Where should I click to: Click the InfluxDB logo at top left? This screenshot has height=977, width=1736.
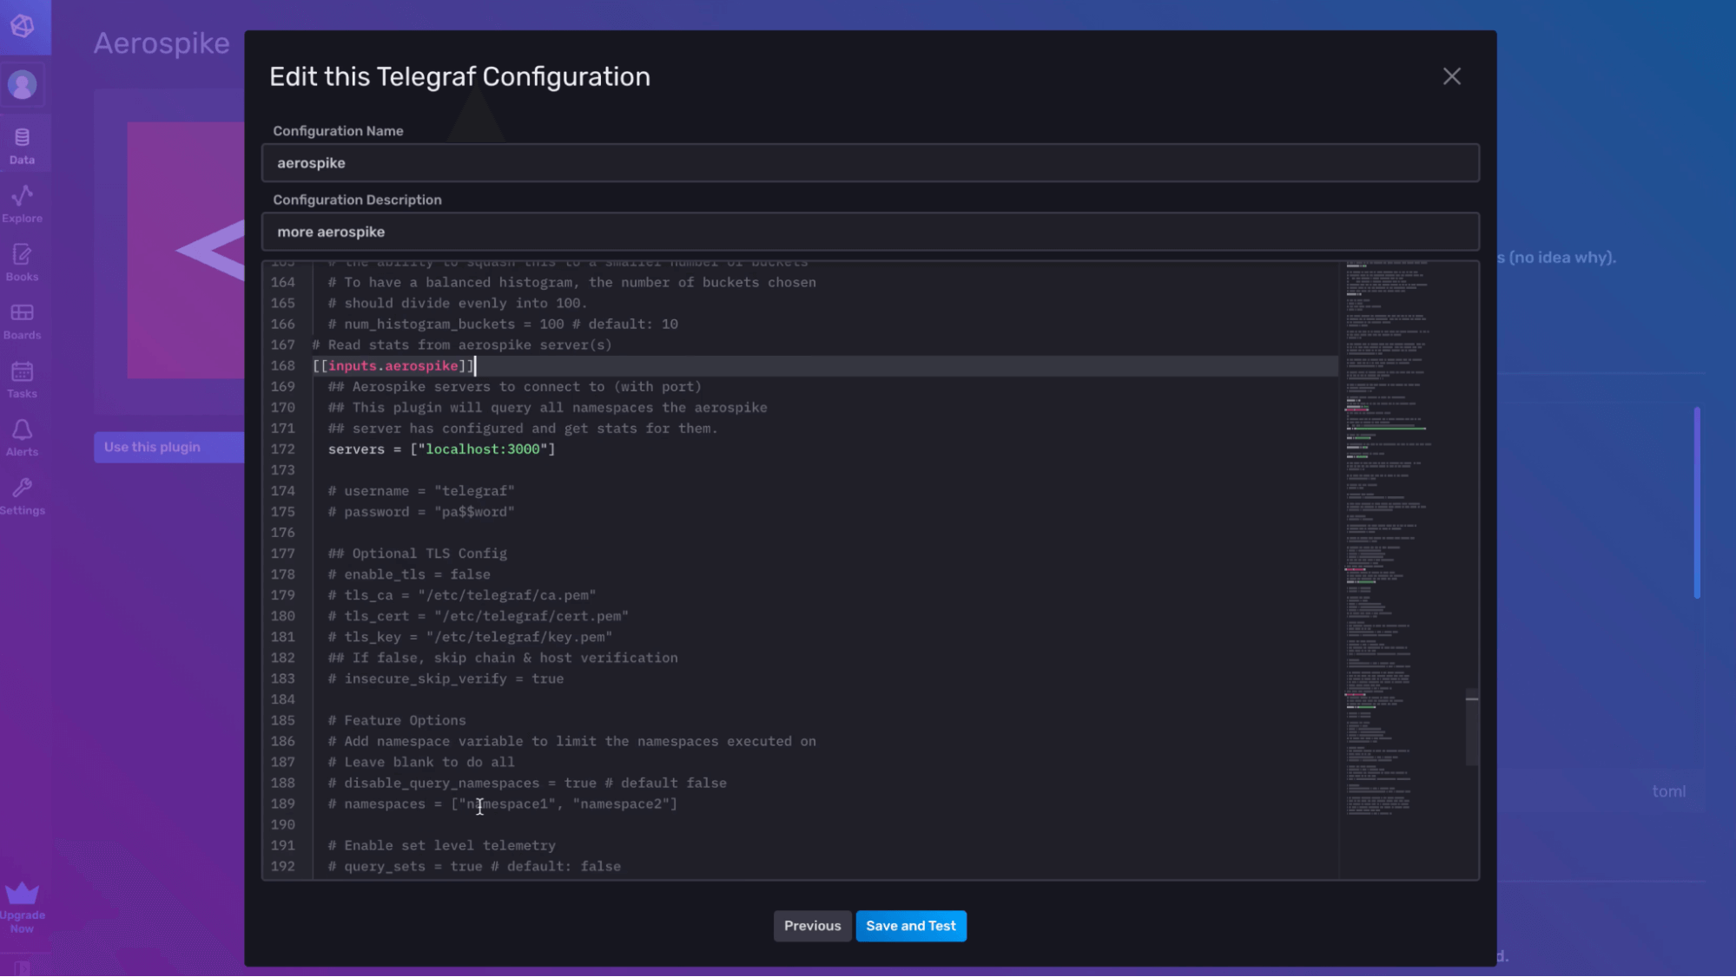(22, 26)
